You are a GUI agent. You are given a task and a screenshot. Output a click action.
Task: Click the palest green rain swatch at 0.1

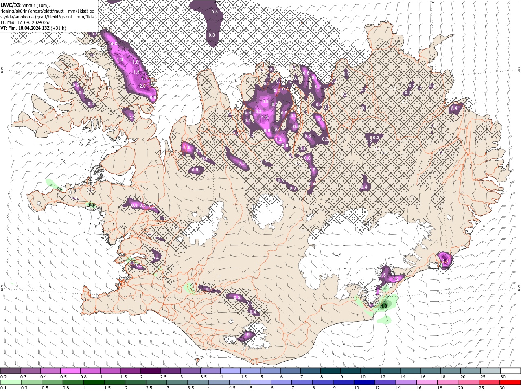[x=11, y=382]
